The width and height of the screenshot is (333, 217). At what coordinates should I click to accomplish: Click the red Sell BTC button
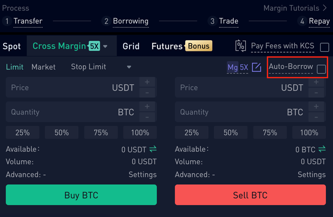coord(250,195)
